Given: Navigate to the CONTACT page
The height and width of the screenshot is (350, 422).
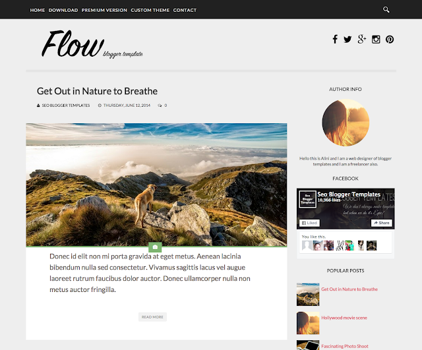Looking at the screenshot, I should tap(185, 11).
